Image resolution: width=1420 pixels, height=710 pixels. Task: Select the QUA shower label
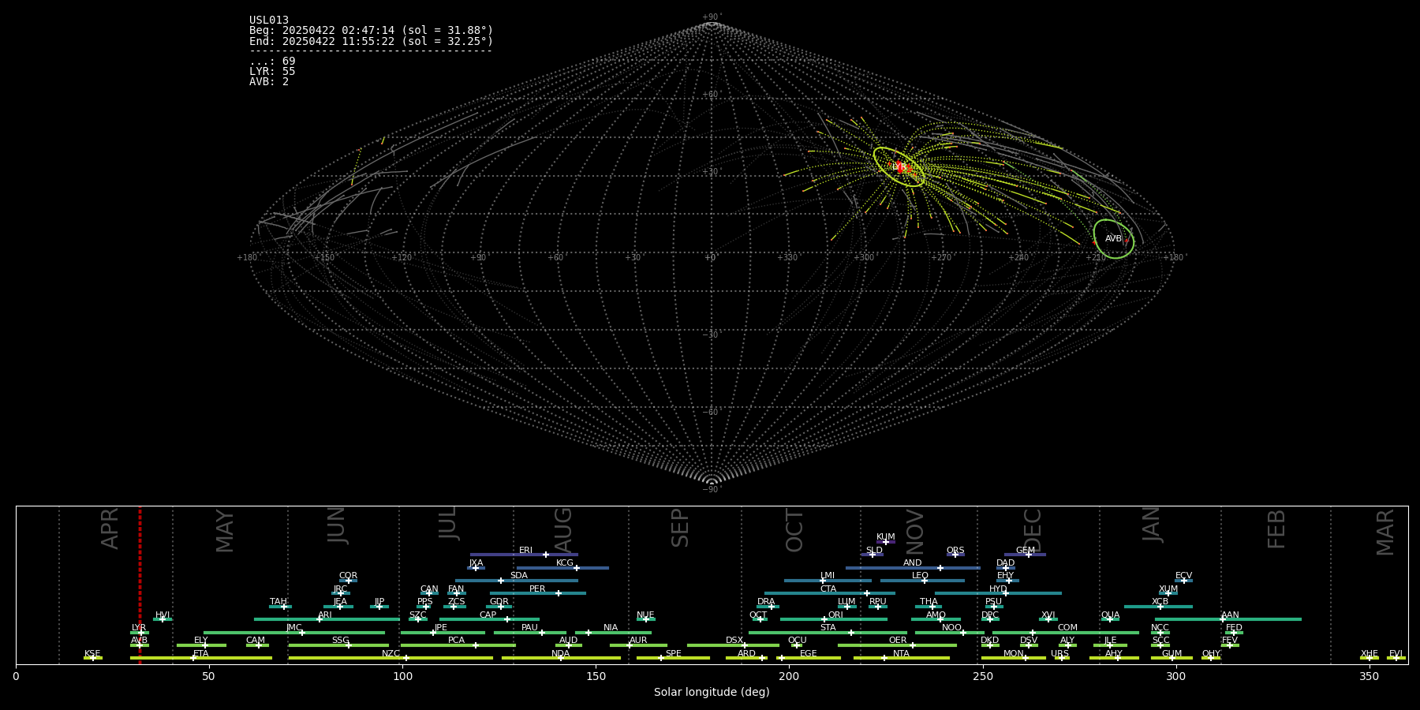pyautogui.click(x=1111, y=615)
